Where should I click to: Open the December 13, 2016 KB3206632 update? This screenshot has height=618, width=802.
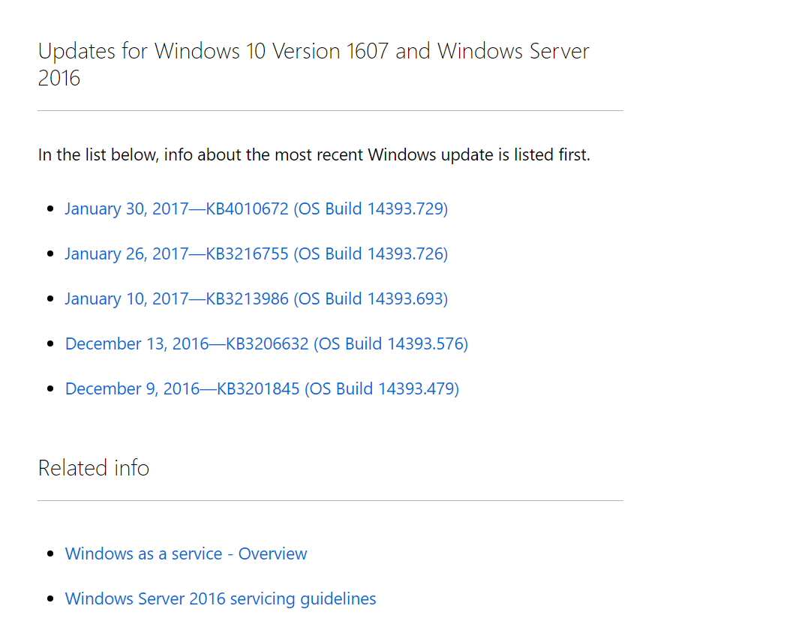coord(266,343)
